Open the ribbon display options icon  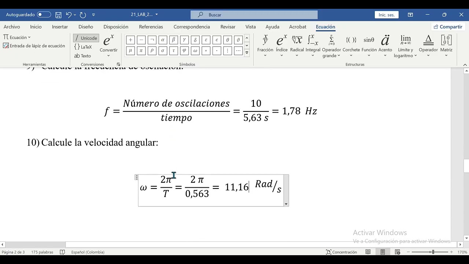tap(410, 15)
